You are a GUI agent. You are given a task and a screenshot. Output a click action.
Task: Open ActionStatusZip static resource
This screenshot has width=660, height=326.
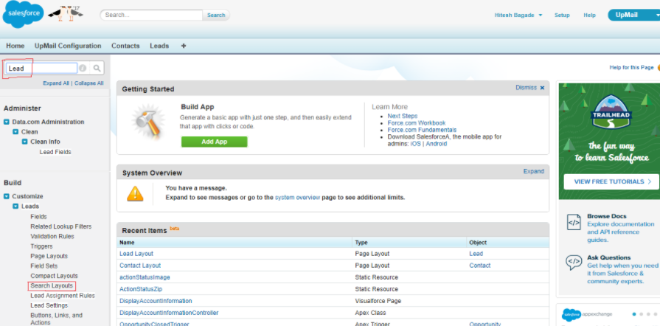141,289
